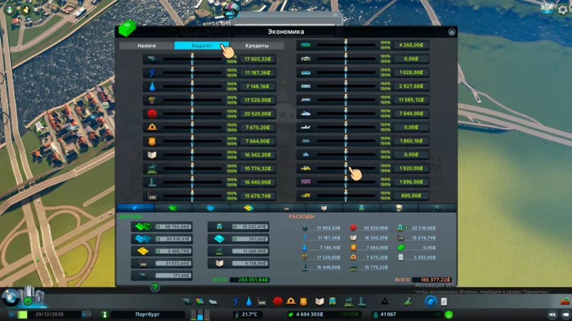
Task: Click the temperature reading 21.7°C
Action: tap(249, 314)
